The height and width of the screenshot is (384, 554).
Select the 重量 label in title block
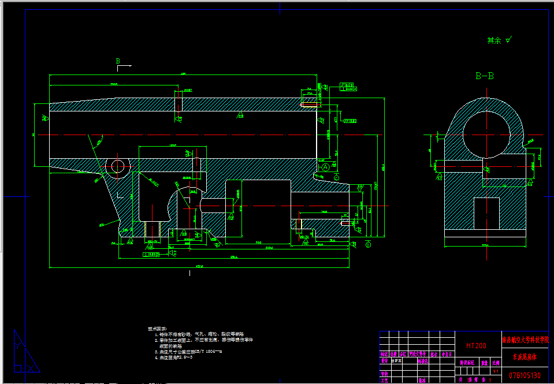point(484,363)
